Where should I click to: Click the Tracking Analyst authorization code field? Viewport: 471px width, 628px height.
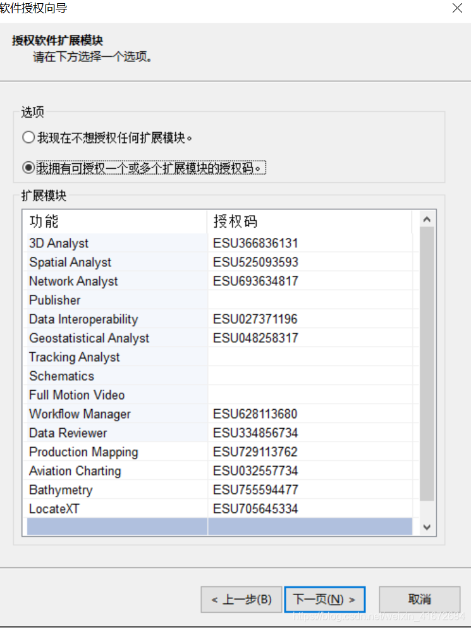tap(310, 357)
